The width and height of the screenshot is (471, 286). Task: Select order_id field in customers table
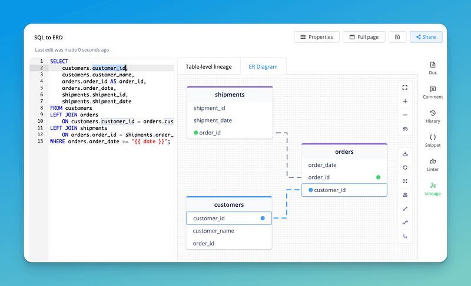pyautogui.click(x=229, y=243)
